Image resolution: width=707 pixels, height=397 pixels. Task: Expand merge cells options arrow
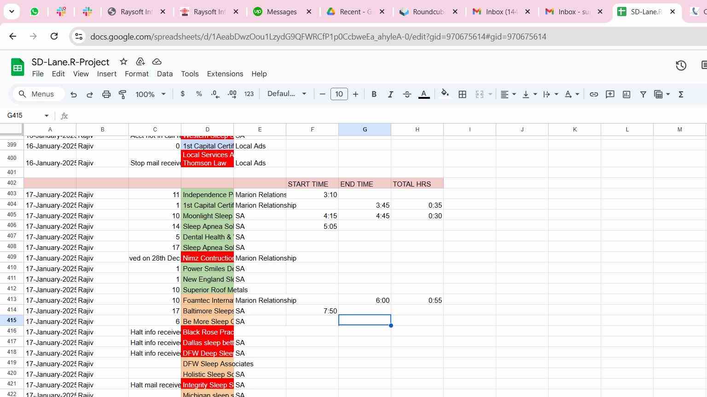pos(490,94)
